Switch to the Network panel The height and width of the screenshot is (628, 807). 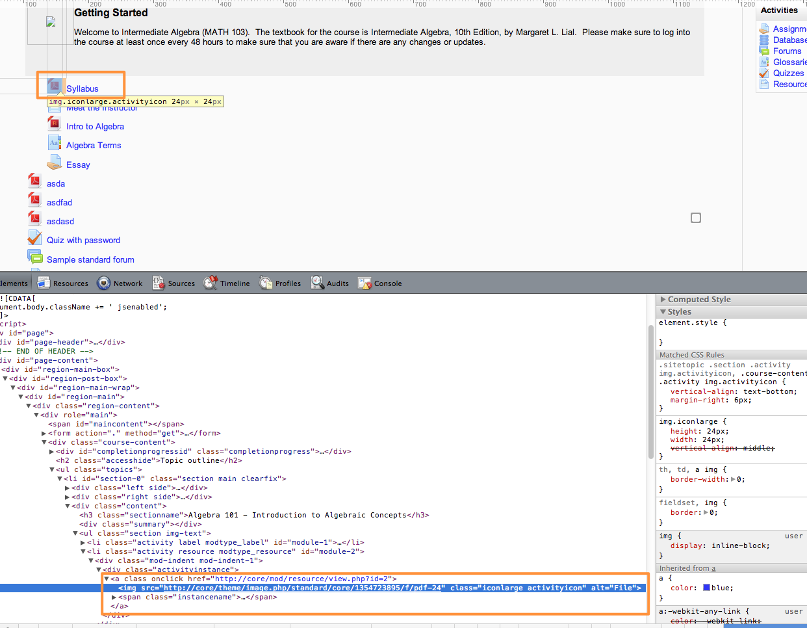tap(120, 283)
